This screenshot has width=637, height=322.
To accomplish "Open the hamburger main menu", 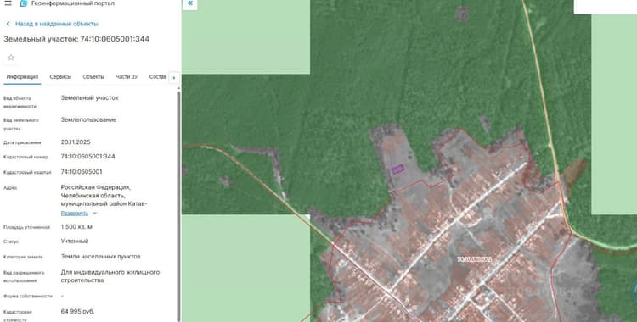I will [x=8, y=3].
